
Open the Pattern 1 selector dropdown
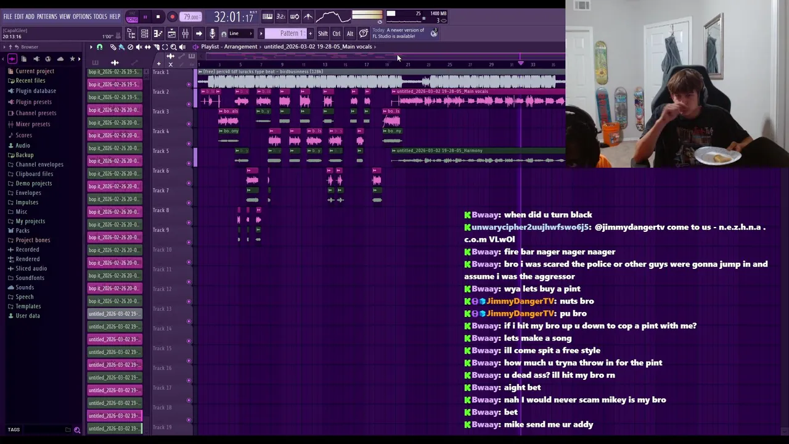click(x=285, y=33)
